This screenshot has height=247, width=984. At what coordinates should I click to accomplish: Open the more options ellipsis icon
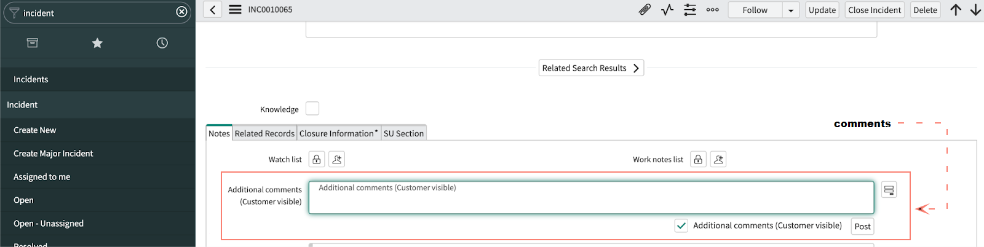(712, 10)
